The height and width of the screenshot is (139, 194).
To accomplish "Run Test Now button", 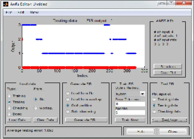I will [x=169, y=120].
